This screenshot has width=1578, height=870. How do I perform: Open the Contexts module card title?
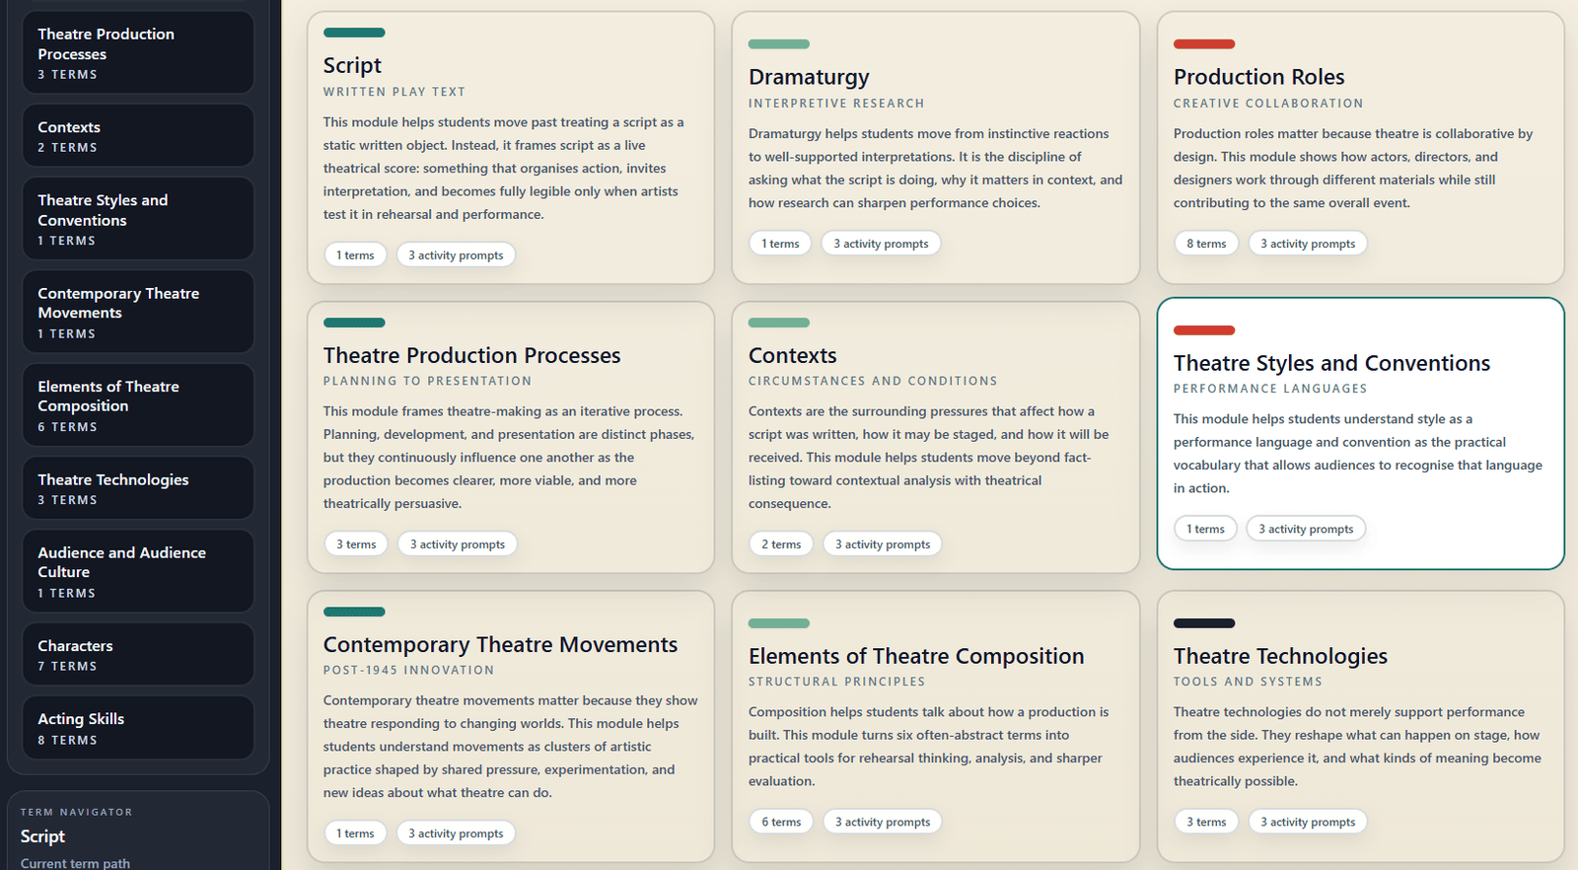pyautogui.click(x=792, y=355)
